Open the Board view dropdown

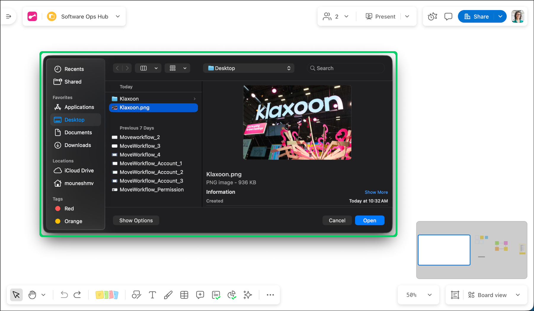[x=518, y=295]
